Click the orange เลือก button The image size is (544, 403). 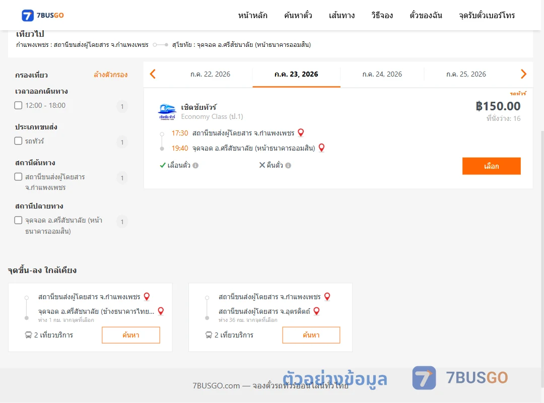point(491,166)
